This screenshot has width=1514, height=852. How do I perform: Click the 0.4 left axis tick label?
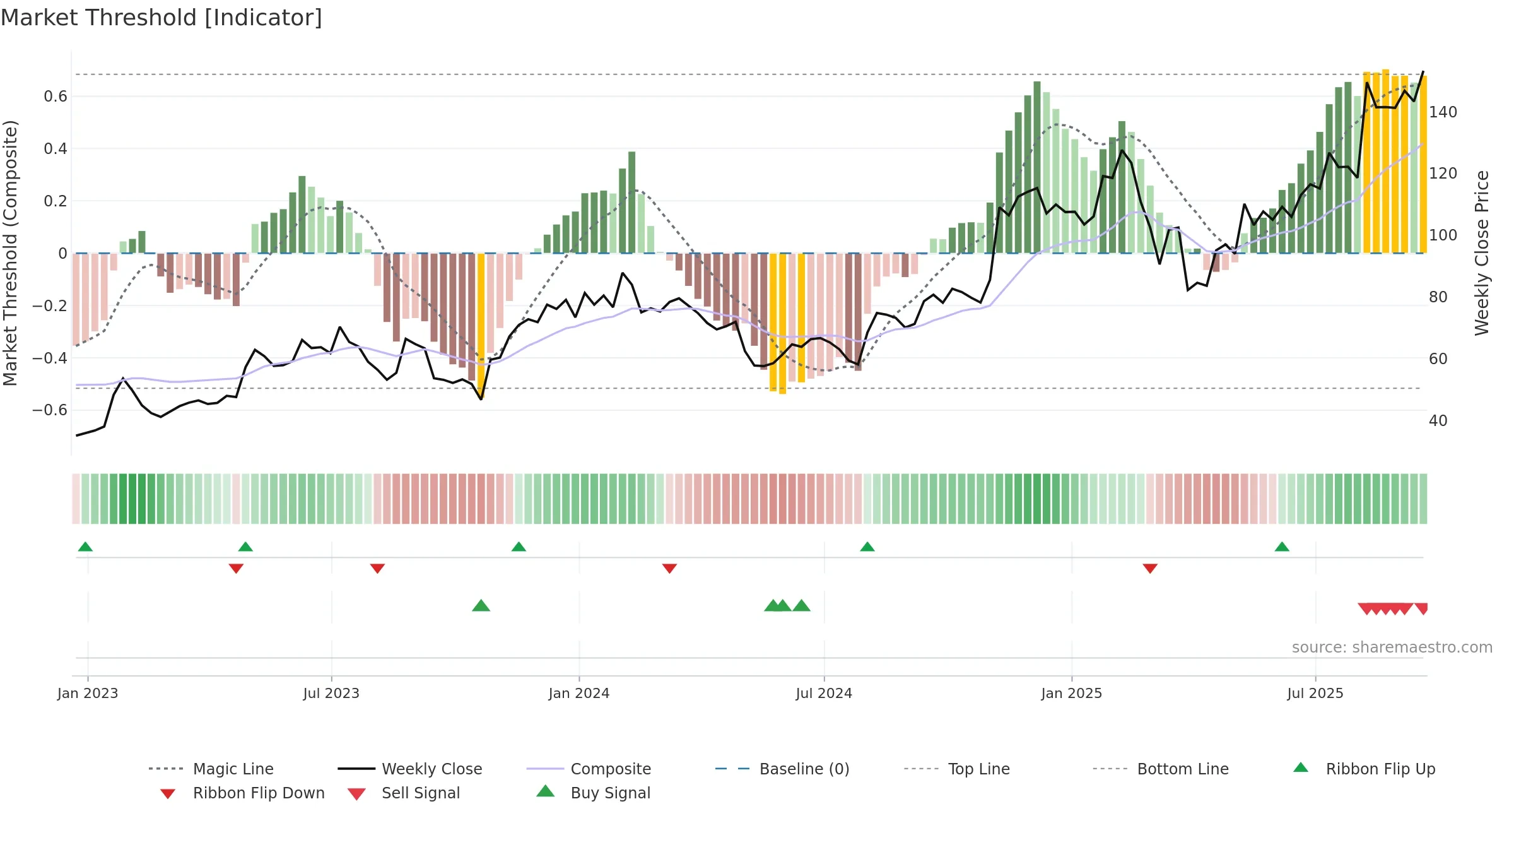56,149
